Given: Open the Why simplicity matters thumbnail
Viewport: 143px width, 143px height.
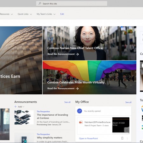Looking at the screenshot, I should click(x=24, y=138).
